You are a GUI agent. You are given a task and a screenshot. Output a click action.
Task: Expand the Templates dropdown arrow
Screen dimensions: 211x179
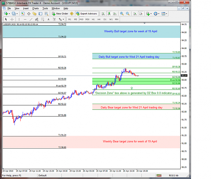[166, 14]
